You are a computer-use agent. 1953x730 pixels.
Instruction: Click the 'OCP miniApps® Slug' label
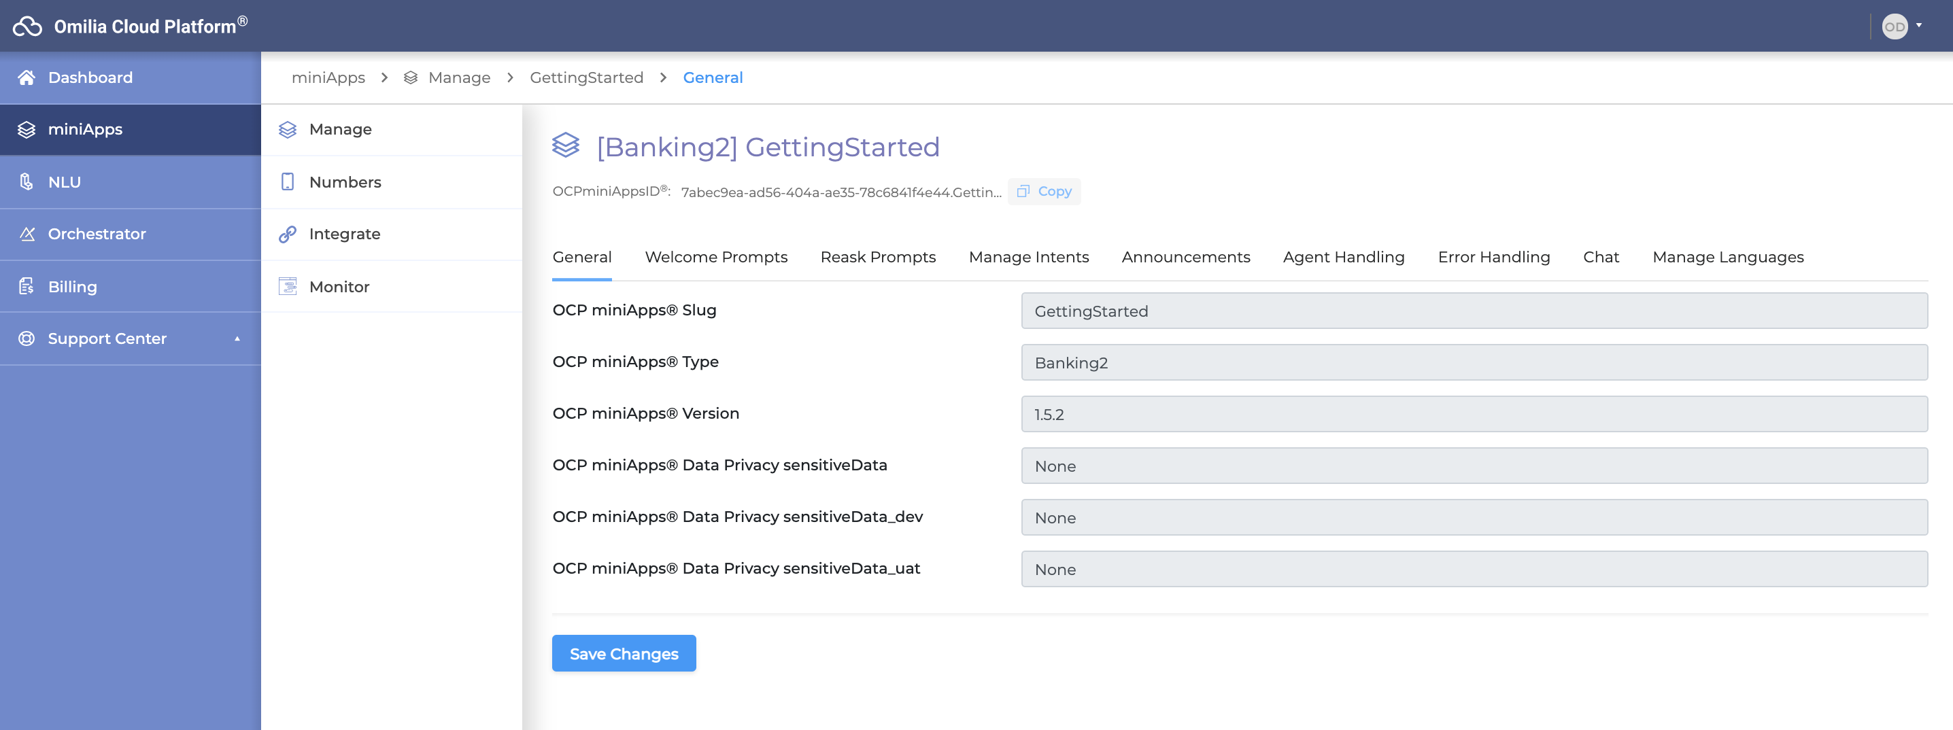634,310
